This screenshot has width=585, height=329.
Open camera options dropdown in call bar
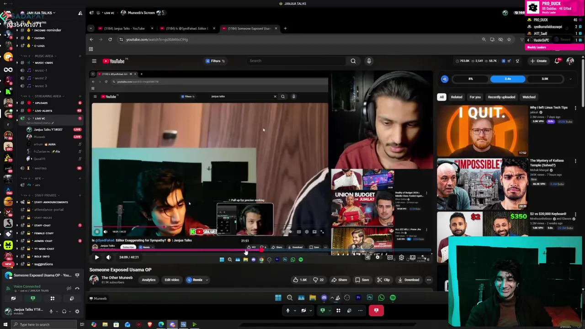click(x=310, y=310)
